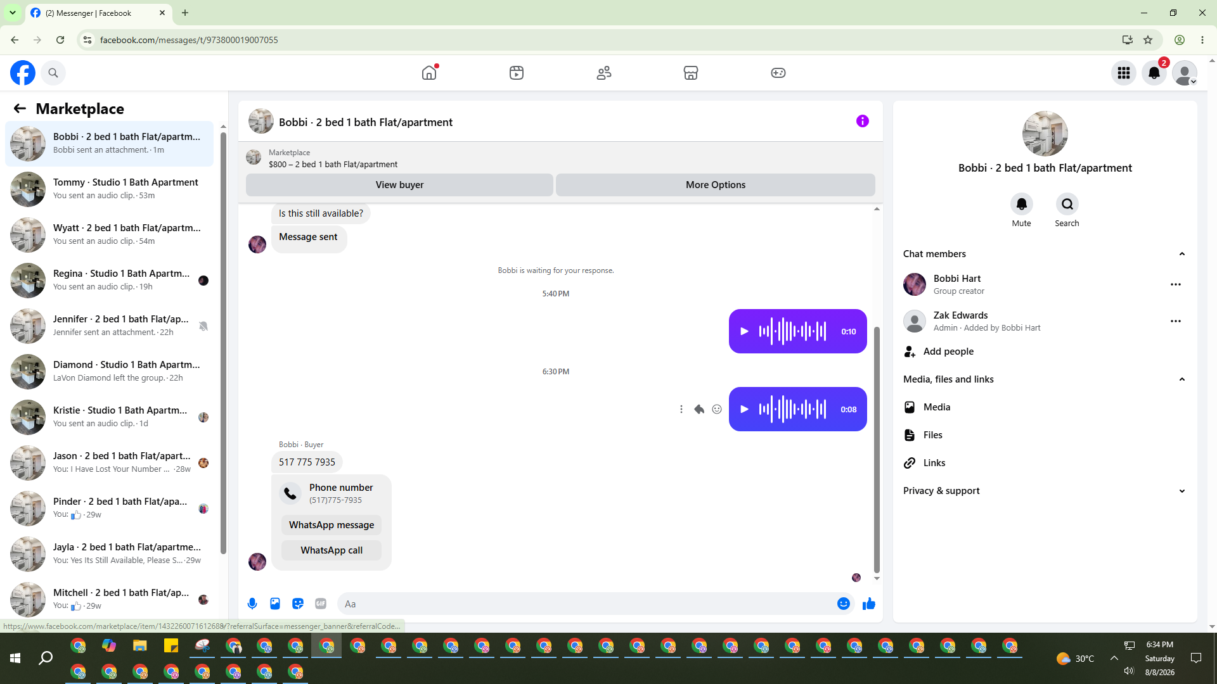Seek within the 0:10 audio waveform
Viewport: 1217px width, 684px height.
(792, 331)
